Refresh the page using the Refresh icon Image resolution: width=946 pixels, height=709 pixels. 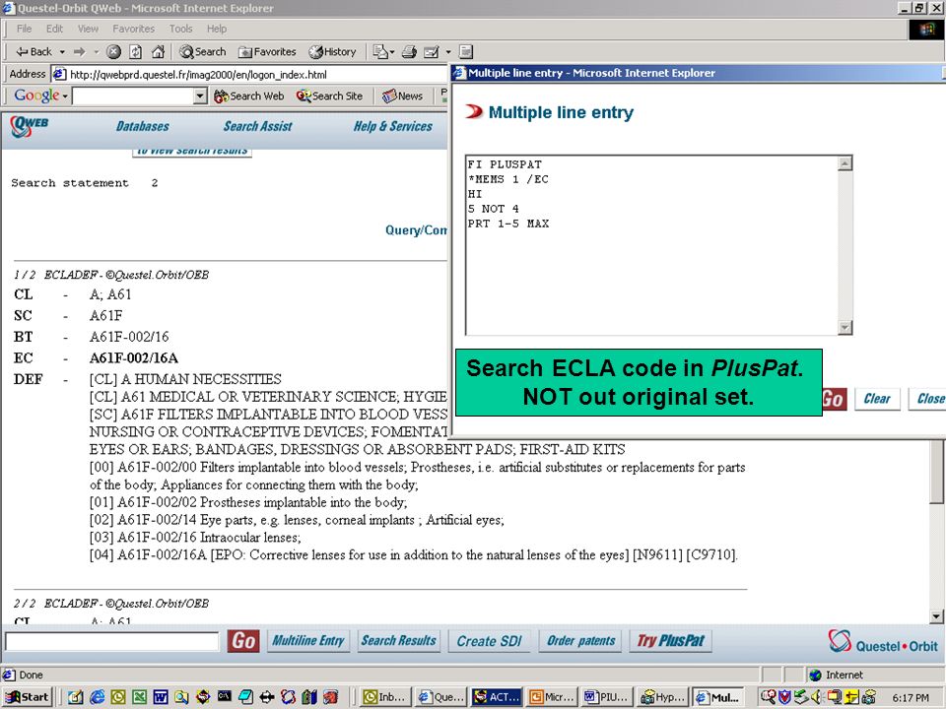pyautogui.click(x=136, y=52)
